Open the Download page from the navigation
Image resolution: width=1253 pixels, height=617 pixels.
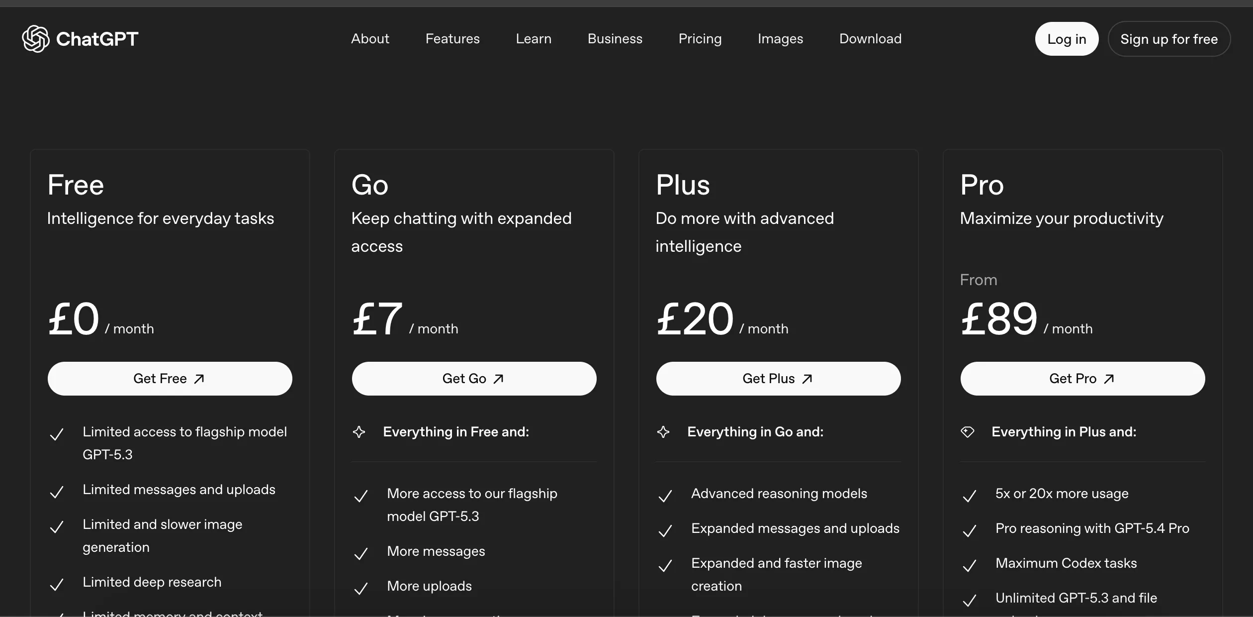pos(870,38)
